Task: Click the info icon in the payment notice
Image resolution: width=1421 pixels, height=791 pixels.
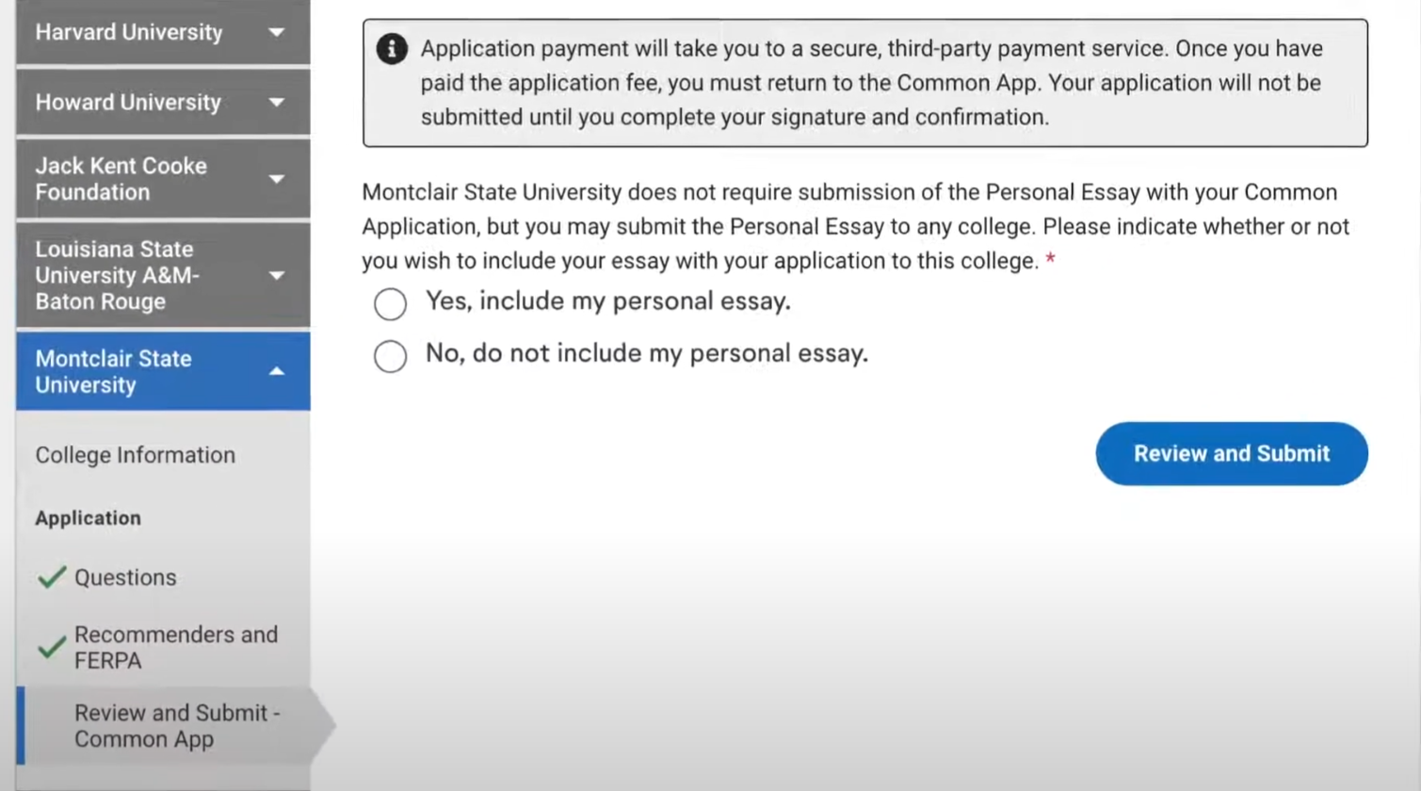Action: pyautogui.click(x=391, y=49)
